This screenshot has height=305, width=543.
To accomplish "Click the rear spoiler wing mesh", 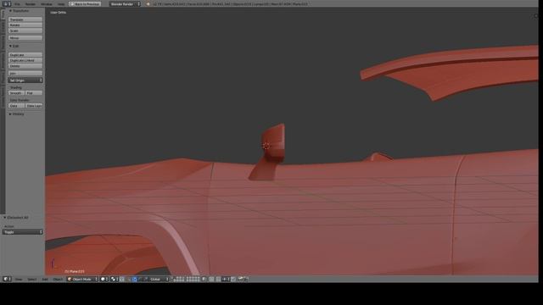I will pyautogui.click(x=461, y=71).
